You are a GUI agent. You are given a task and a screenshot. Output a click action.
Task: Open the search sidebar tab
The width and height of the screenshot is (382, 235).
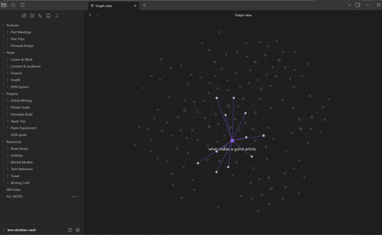point(13,5)
